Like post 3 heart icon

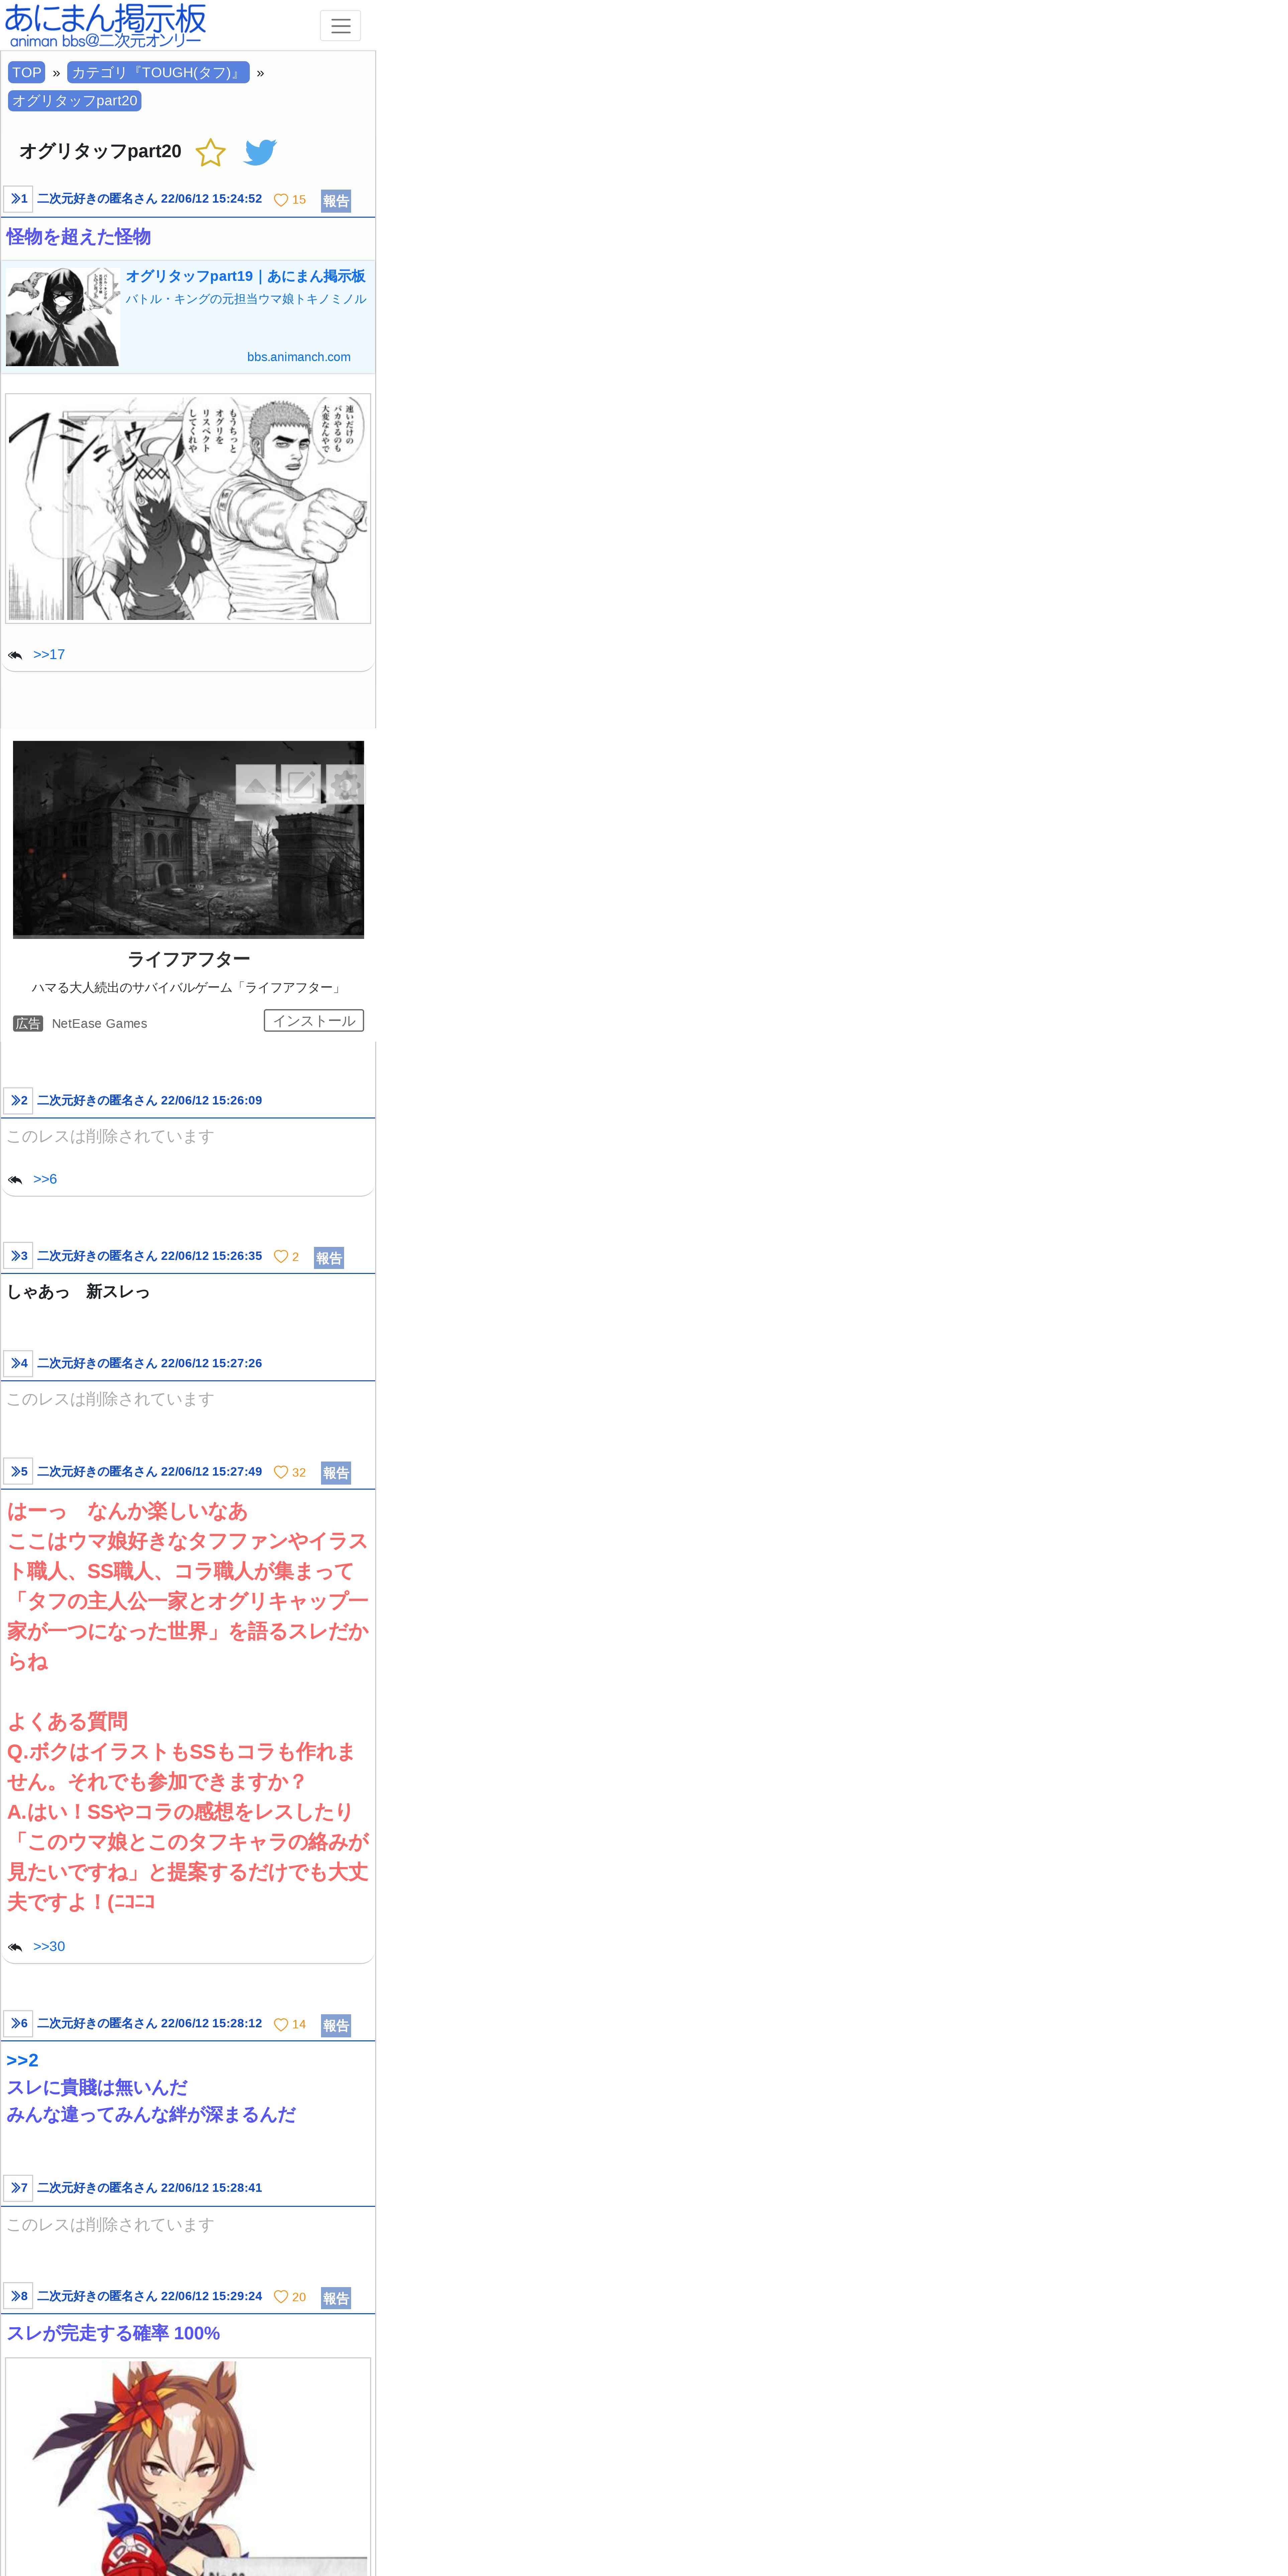click(x=281, y=1257)
